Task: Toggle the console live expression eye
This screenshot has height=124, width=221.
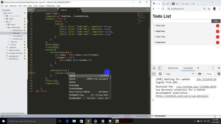Action: tap(200, 74)
